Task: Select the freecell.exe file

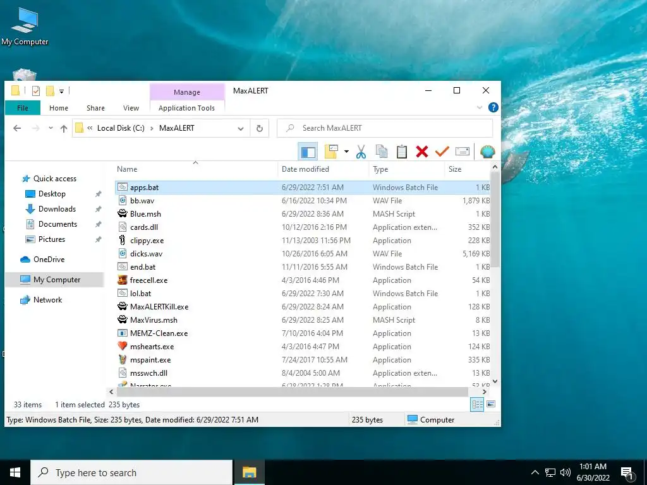Action: pos(302,280)
